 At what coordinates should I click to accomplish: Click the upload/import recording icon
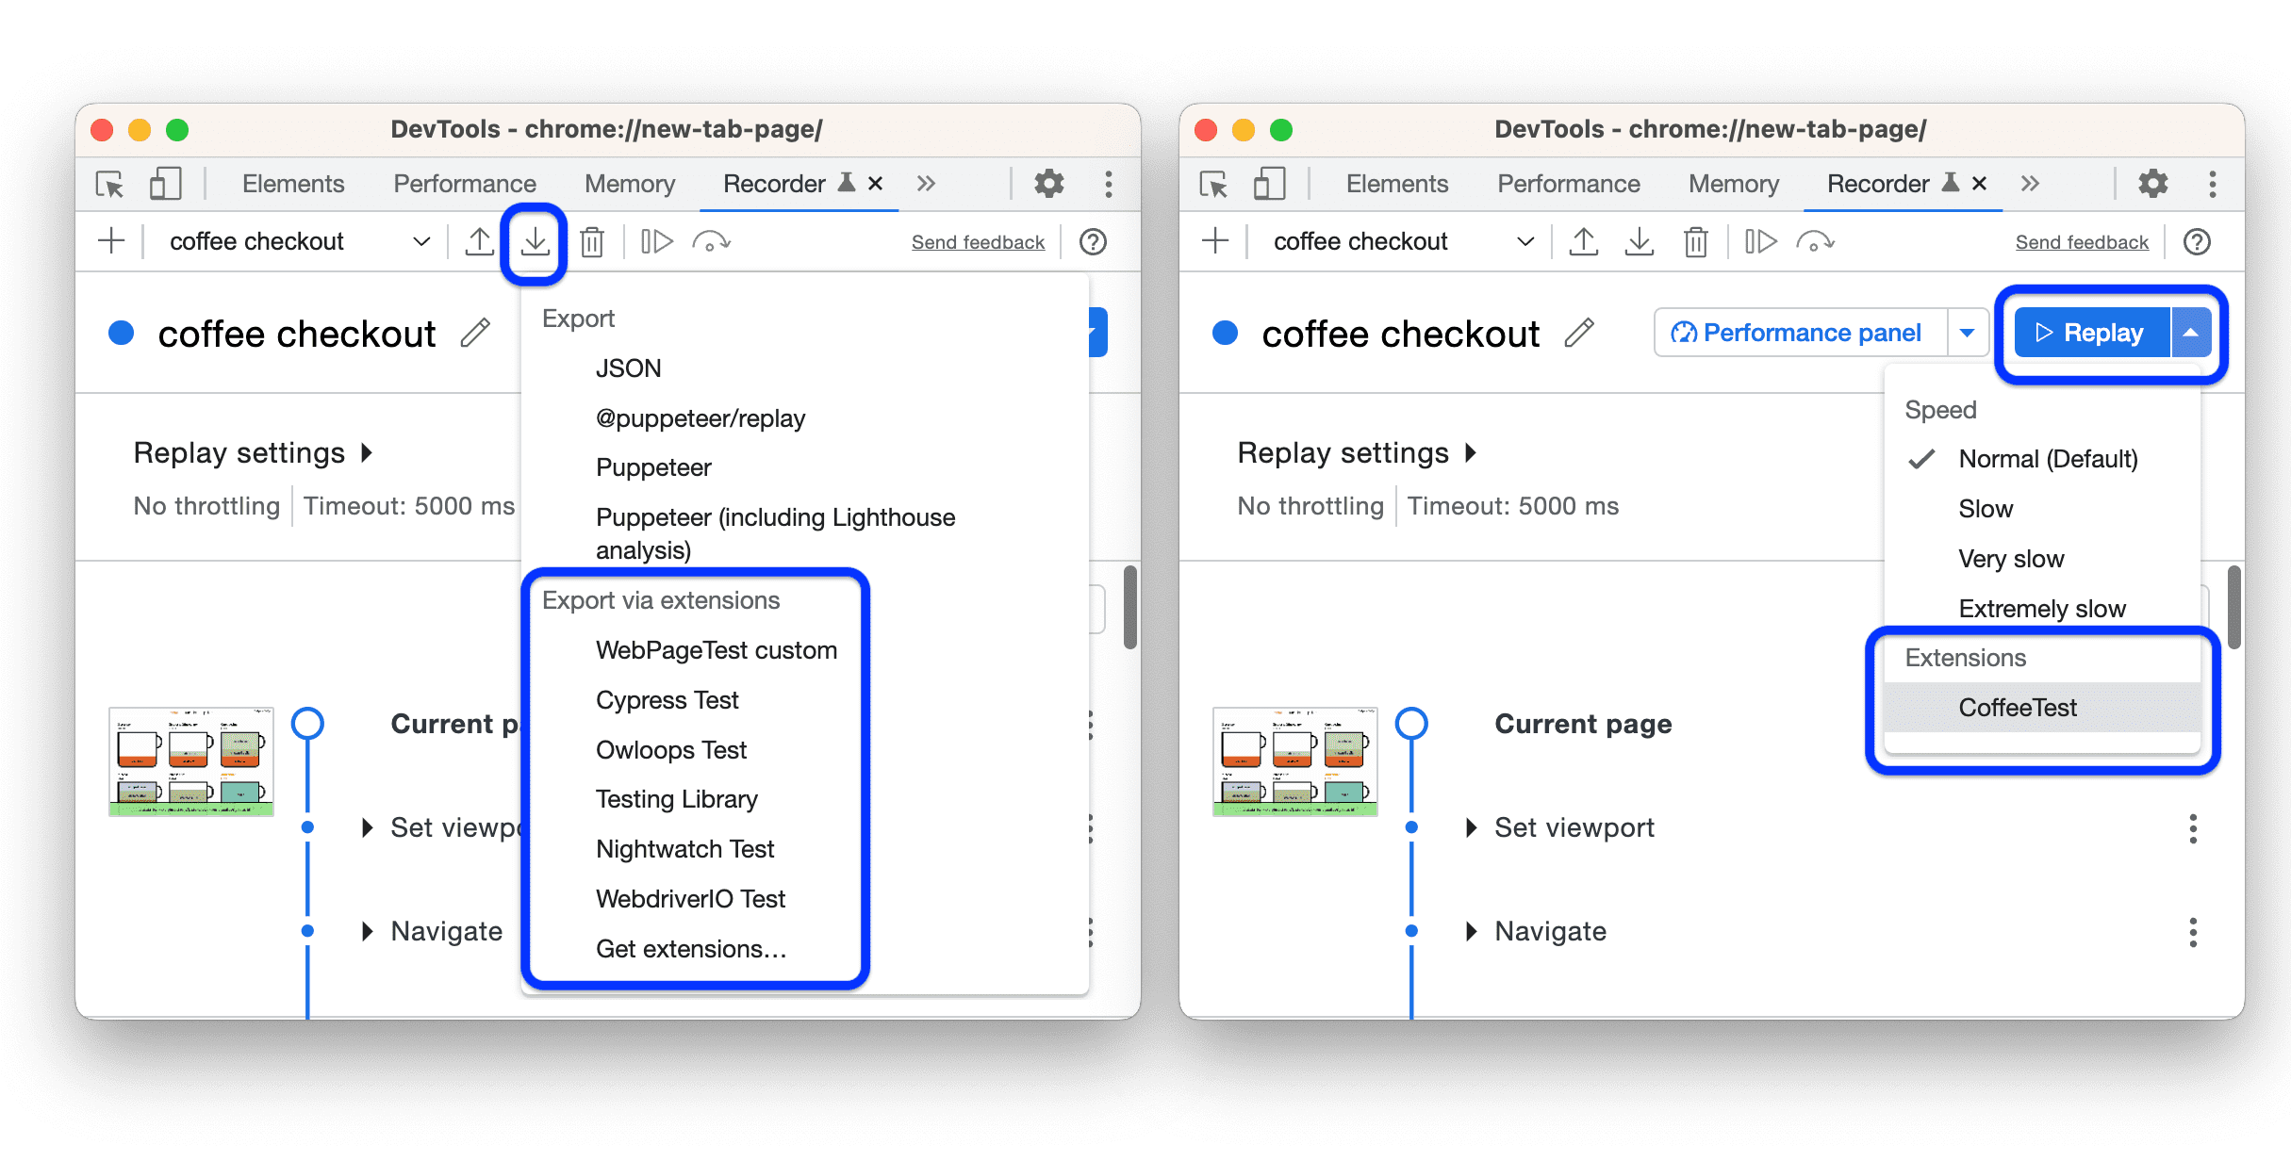click(x=480, y=241)
